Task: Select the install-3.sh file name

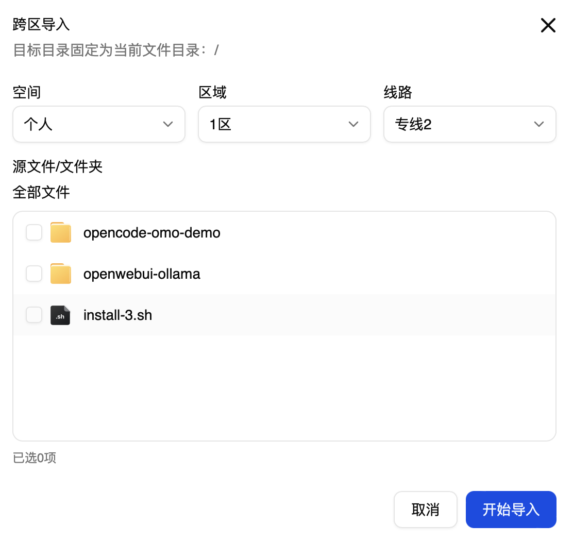Action: point(117,315)
